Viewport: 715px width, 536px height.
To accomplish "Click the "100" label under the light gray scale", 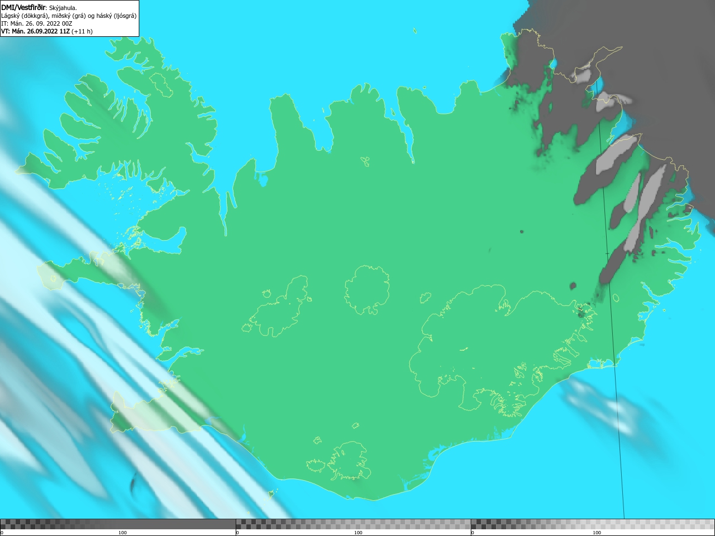I will 597,533.
